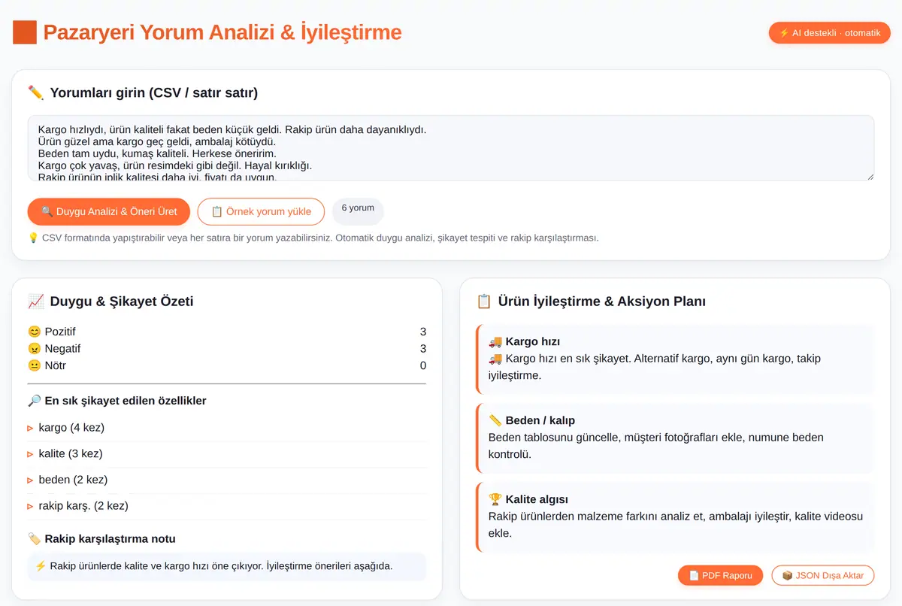
Task: Open the Kargo hızı action card text
Action: tap(655, 367)
